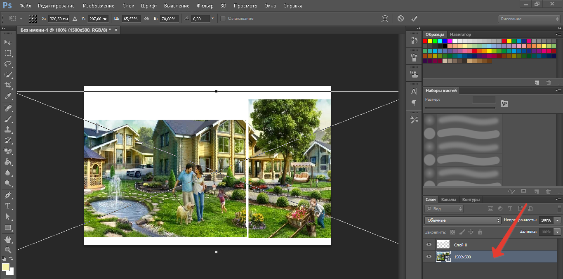Select the Eyedropper tool
The image size is (563, 279).
[x=8, y=97]
